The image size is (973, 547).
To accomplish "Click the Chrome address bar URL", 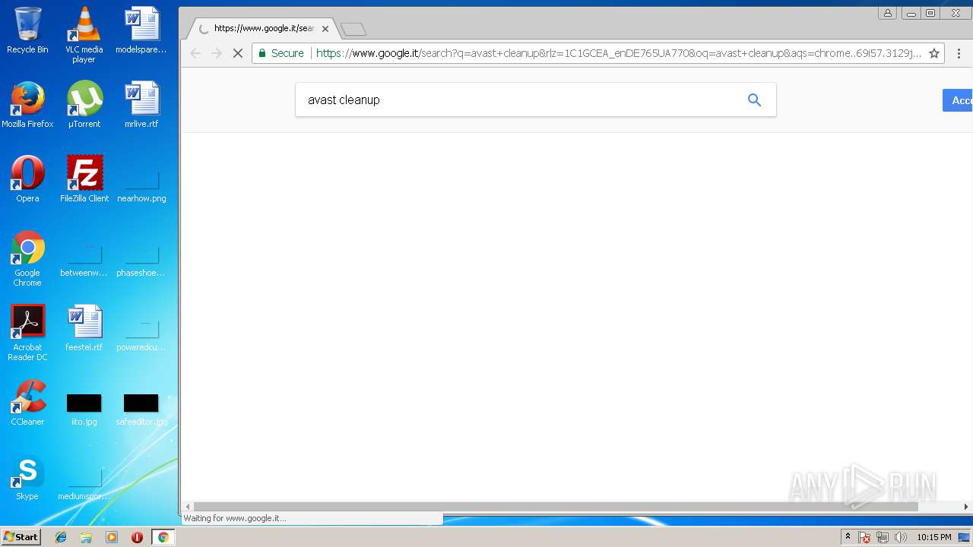I will click(x=618, y=53).
